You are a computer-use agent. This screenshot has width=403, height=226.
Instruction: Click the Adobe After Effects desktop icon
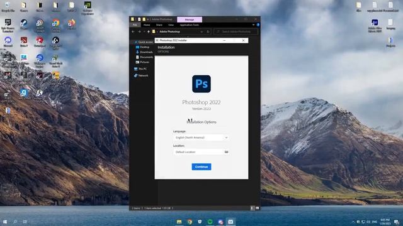pyautogui.click(x=375, y=26)
